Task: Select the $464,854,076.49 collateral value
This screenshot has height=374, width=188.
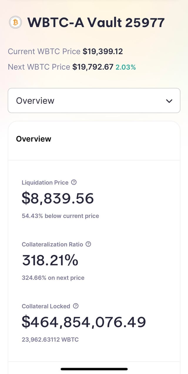Action: coord(84,322)
